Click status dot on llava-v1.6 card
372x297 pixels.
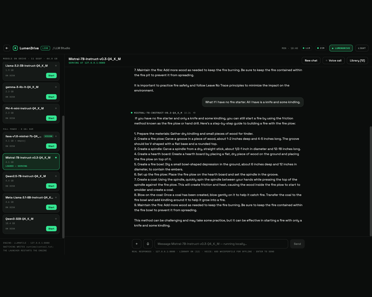tap(56, 136)
